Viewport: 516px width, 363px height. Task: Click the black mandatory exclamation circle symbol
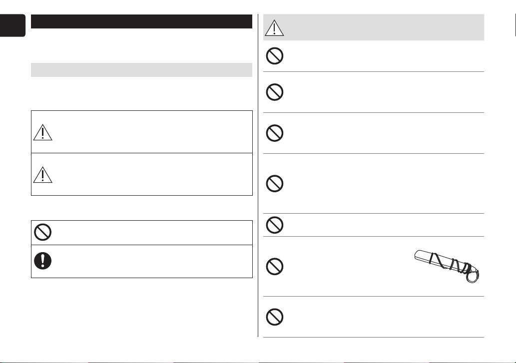point(43,261)
